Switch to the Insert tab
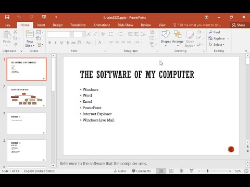This screenshot has width=250, height=187. pyautogui.click(x=41, y=25)
